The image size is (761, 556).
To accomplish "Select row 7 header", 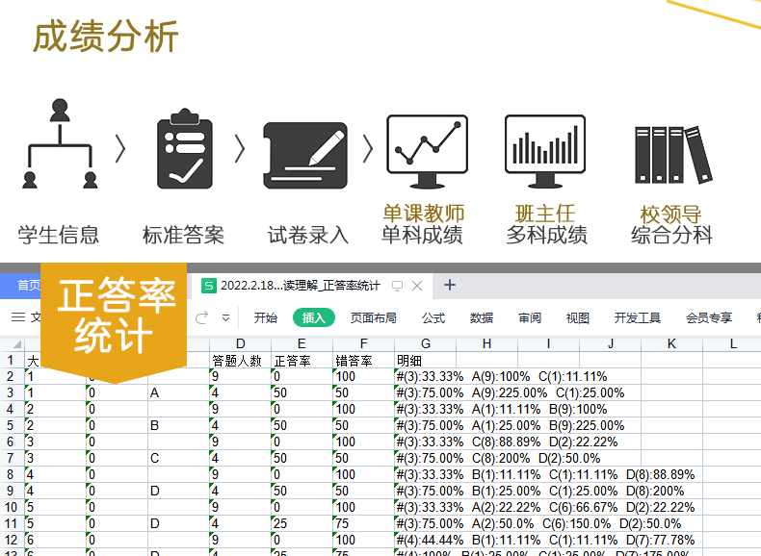I will pyautogui.click(x=12, y=458).
